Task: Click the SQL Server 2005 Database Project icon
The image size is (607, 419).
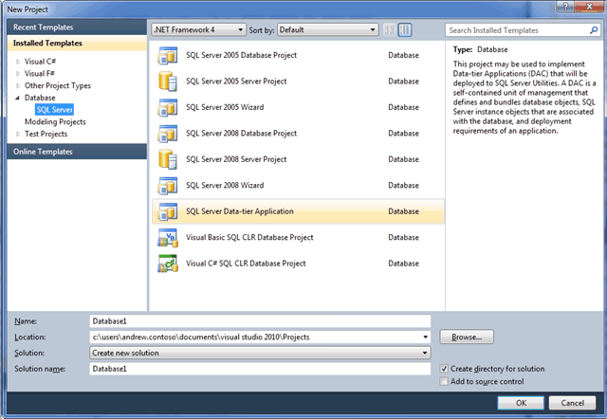Action: pyautogui.click(x=168, y=55)
